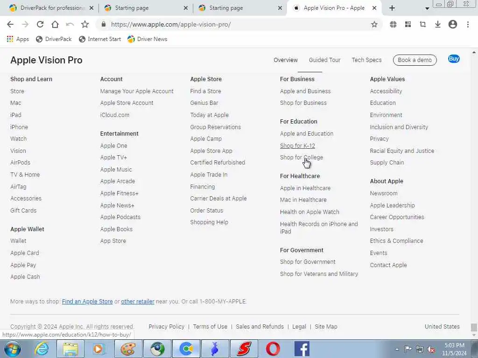Click the star icon beside the home button

[x=85, y=24]
